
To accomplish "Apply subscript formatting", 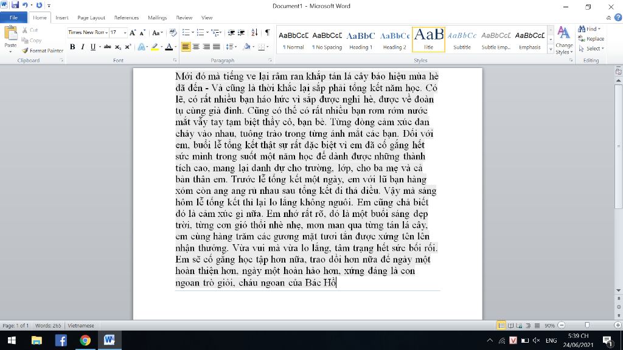I will click(118, 47).
